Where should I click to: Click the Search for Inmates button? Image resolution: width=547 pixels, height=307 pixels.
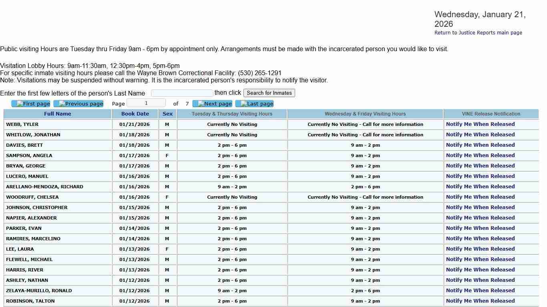(269, 93)
